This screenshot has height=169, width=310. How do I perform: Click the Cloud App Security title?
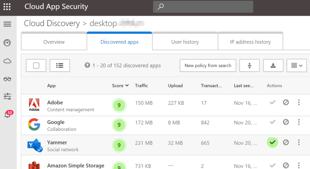click(x=56, y=7)
